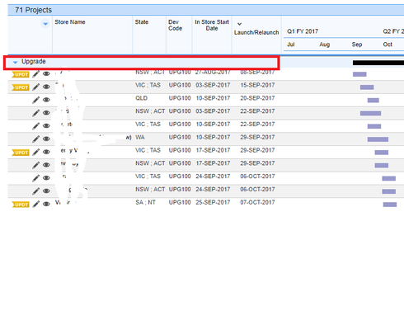Edit the QLD project with the pencil icon
This screenshot has width=404, height=320.
[x=35, y=100]
